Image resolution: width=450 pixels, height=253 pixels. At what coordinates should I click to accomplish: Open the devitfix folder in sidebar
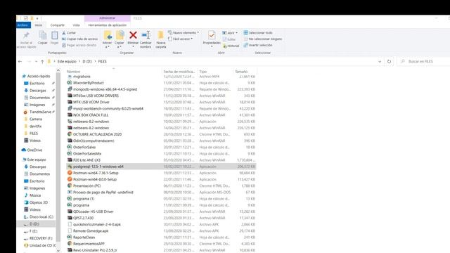33,126
